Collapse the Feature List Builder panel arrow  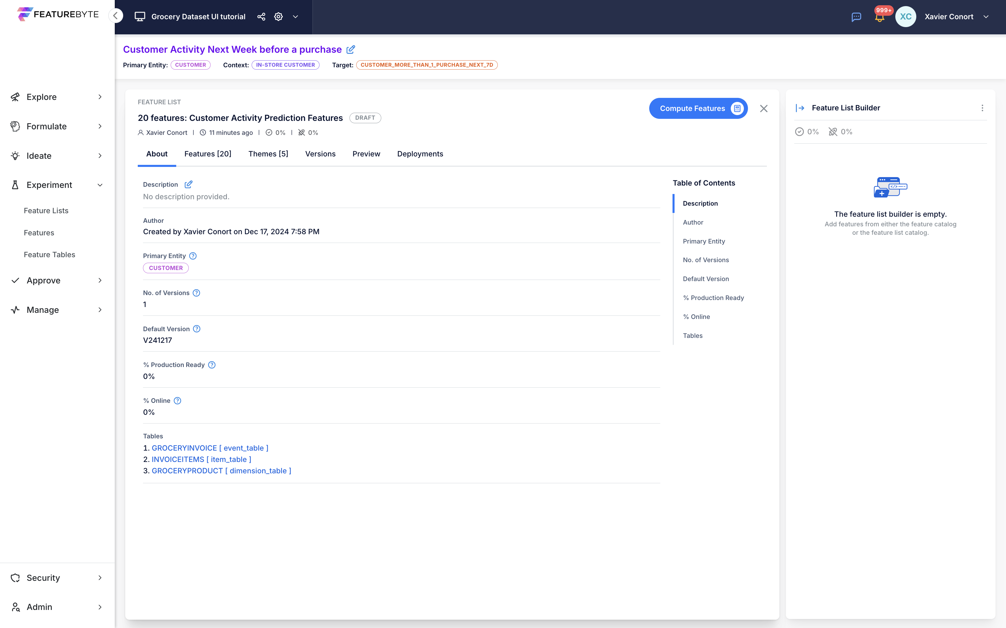(800, 108)
